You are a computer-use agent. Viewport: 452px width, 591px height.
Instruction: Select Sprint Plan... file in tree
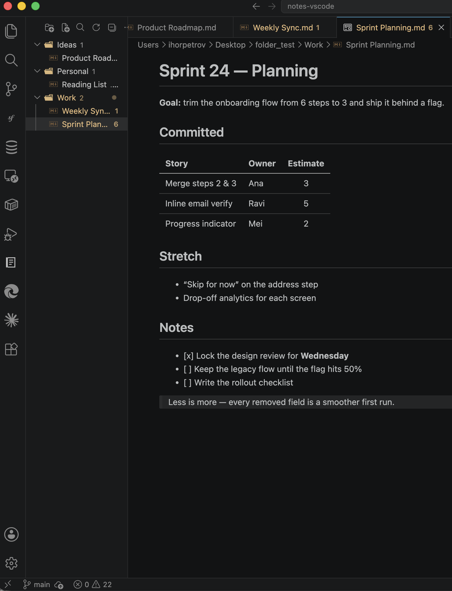(x=77, y=124)
